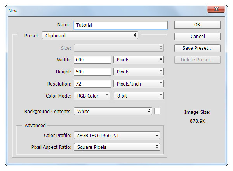Click the Width value field
This screenshot has height=171, width=233.
pos(92,60)
